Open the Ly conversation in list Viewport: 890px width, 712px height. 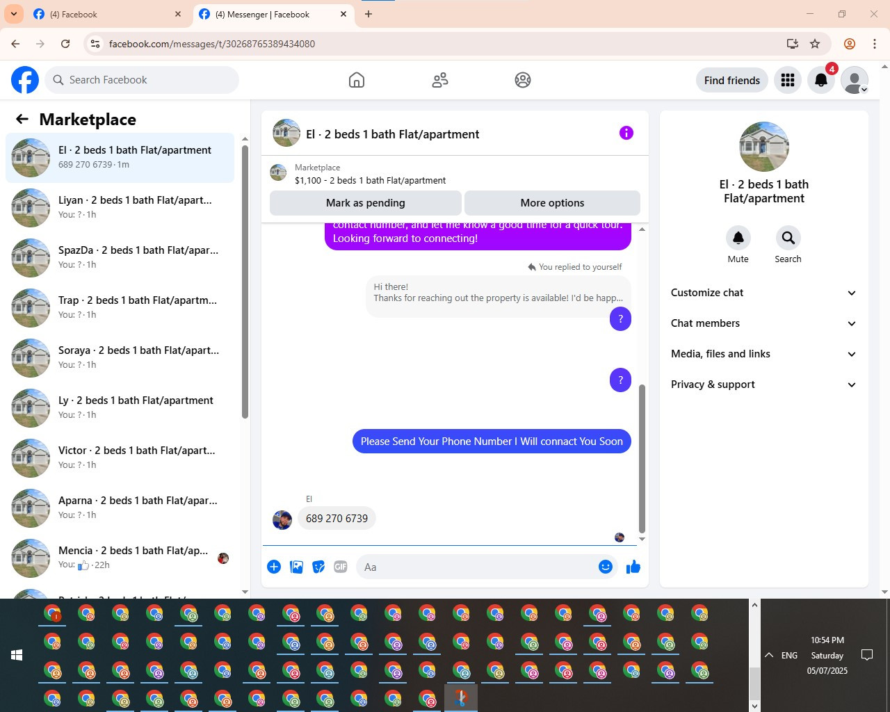point(120,407)
